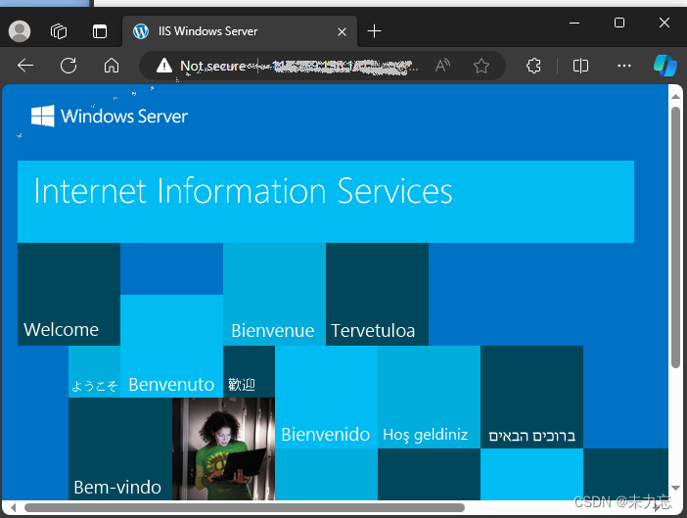
Task: Open a new tab with plus button
Action: [374, 31]
